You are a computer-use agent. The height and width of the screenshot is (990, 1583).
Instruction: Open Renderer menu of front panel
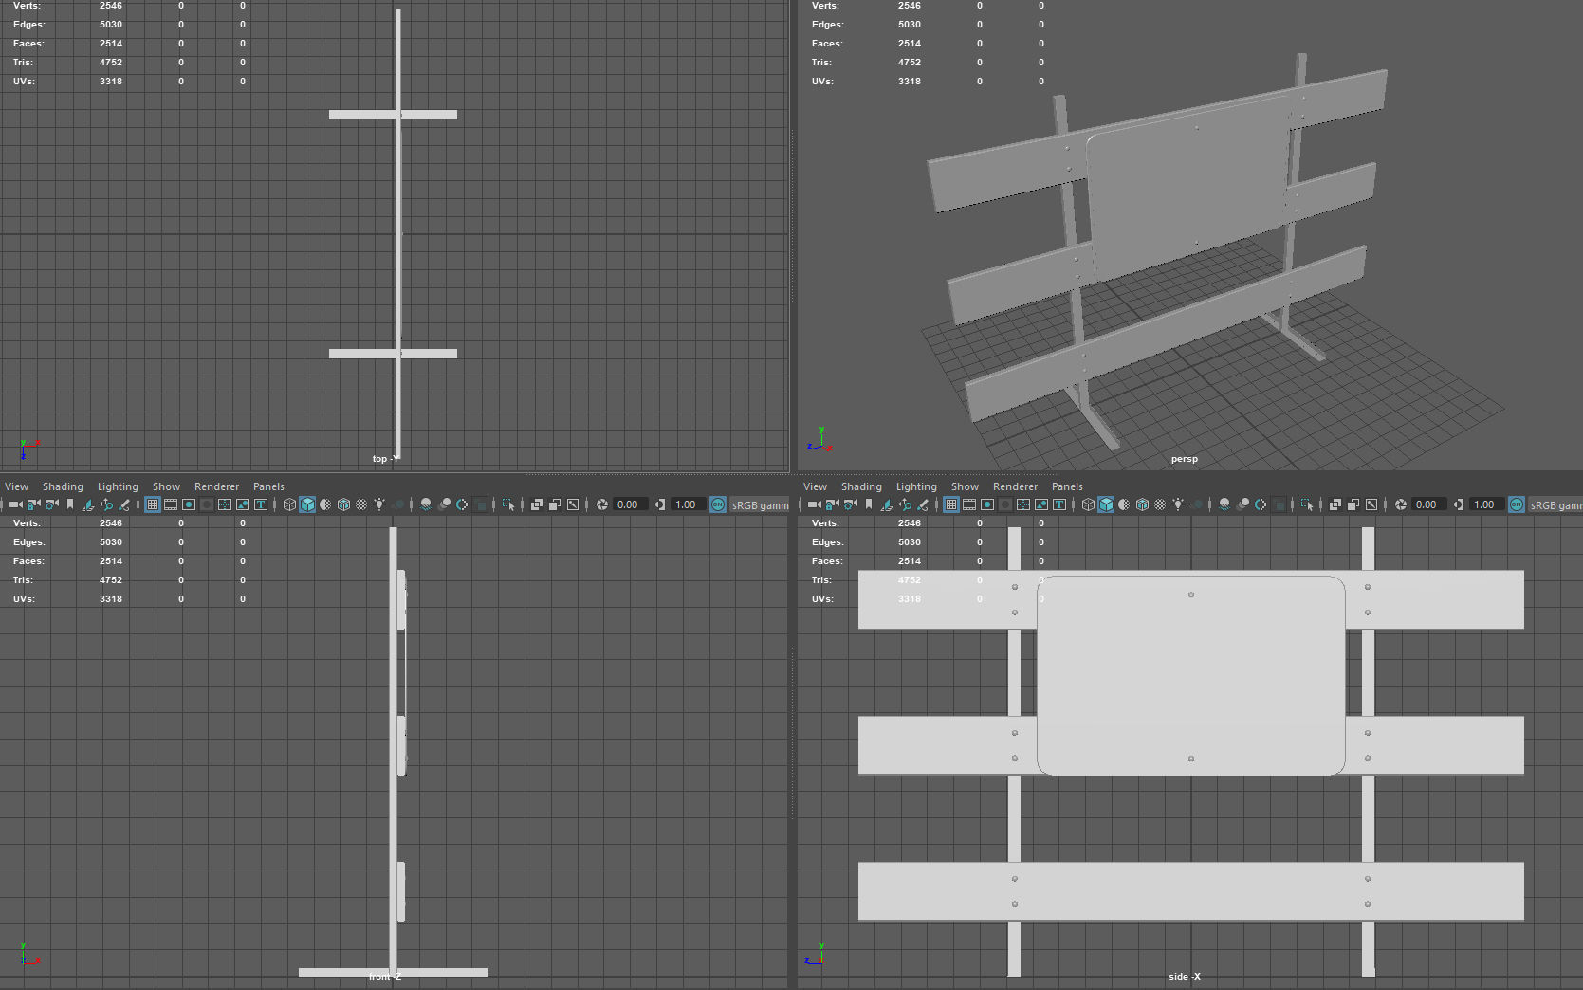point(216,486)
